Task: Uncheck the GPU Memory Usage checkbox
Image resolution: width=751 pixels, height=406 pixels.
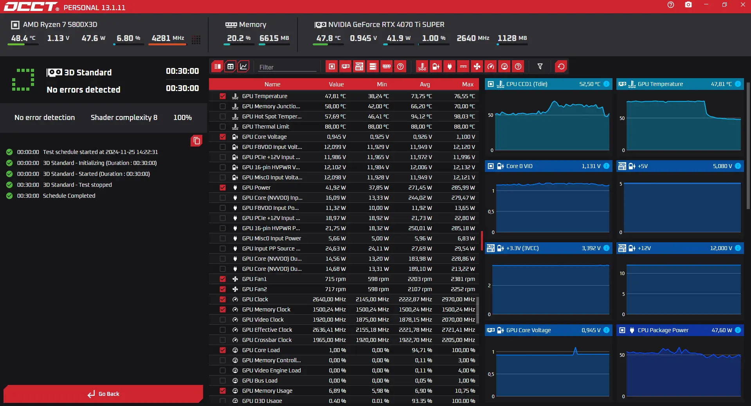Action: [223, 391]
